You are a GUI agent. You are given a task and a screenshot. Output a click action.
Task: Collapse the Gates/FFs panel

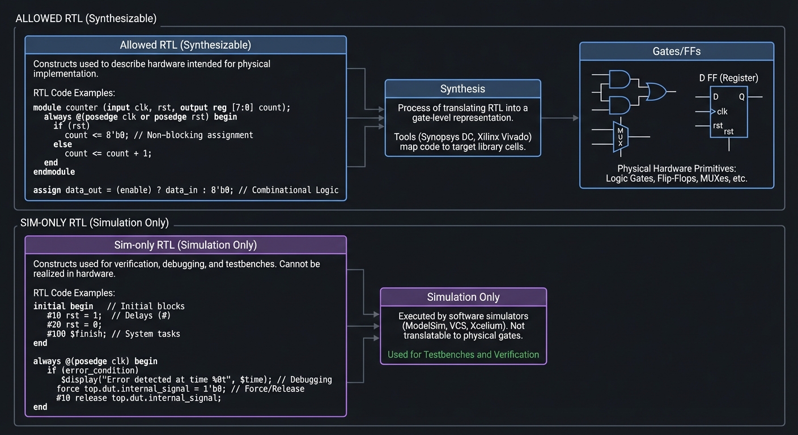tap(676, 51)
